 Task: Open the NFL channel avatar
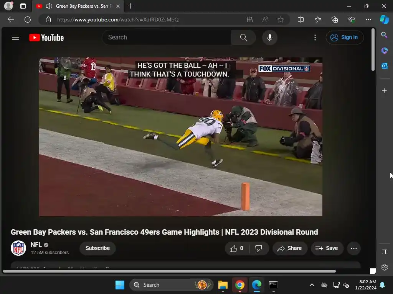pyautogui.click(x=18, y=248)
